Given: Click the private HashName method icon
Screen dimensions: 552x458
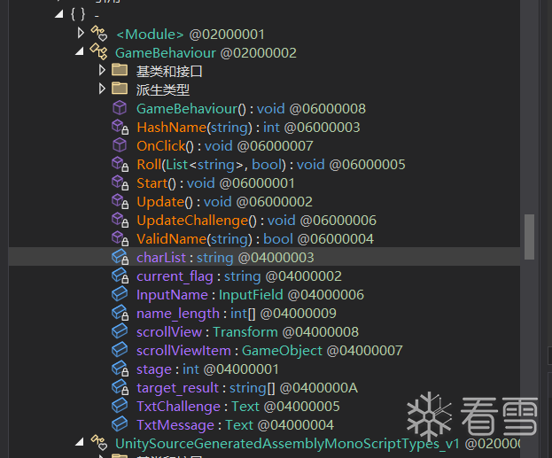Looking at the screenshot, I should 120,127.
